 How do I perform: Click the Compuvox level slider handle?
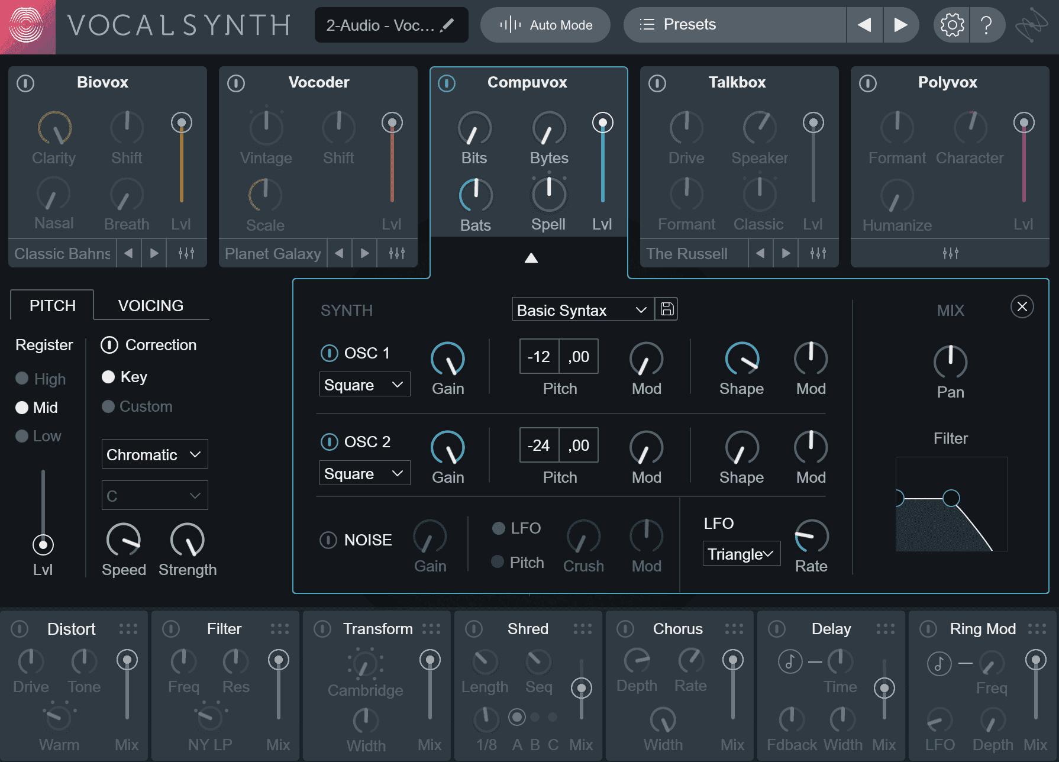603,122
